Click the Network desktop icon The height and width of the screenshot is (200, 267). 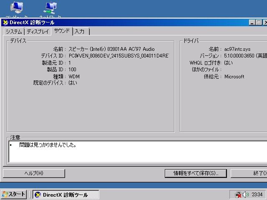pos(50,7)
